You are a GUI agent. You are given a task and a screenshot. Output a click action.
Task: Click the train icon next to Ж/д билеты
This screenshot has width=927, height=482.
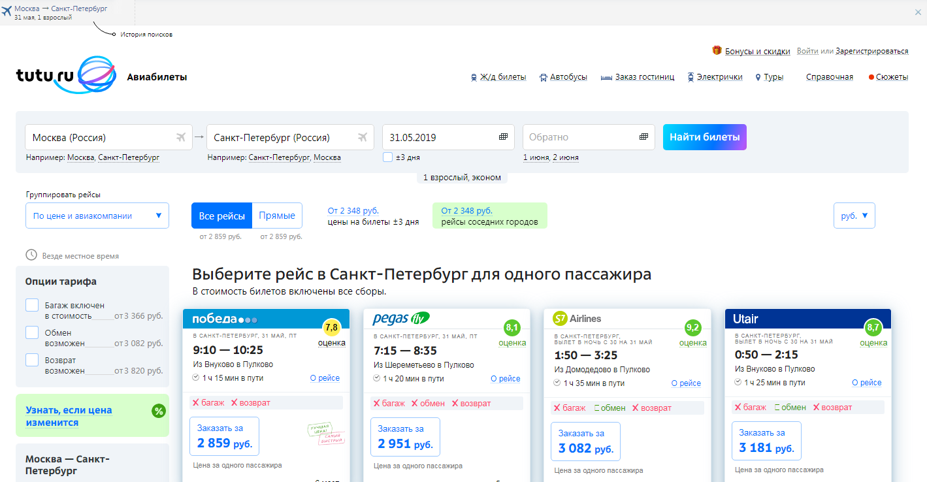[x=474, y=77]
